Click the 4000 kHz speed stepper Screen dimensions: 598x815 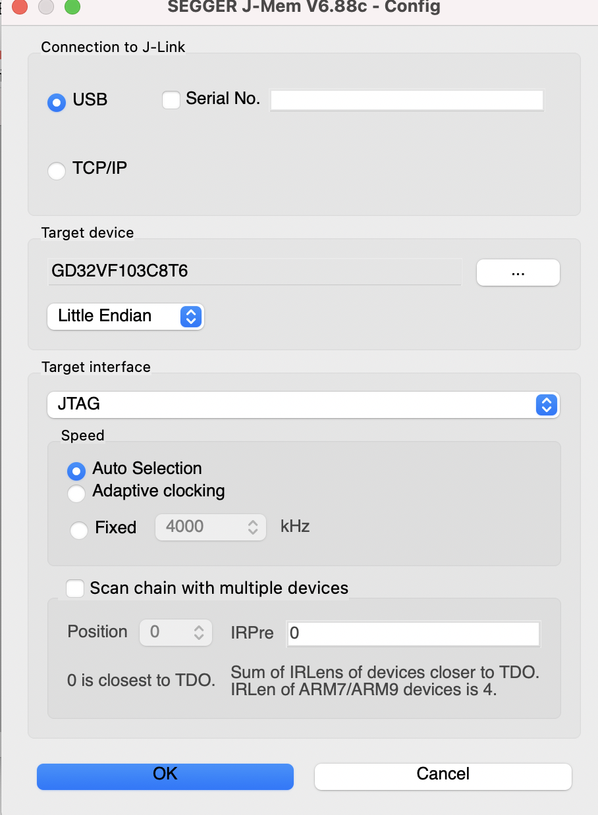click(211, 527)
